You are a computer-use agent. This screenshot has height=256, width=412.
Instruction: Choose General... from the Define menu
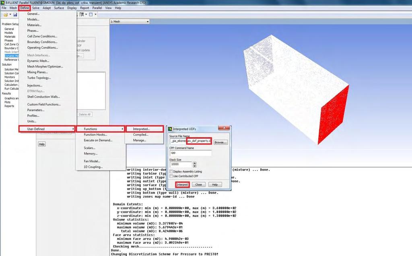click(x=33, y=14)
